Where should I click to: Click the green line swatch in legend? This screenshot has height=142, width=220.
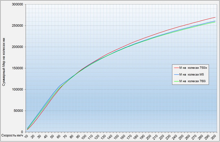[x=177, y=81]
